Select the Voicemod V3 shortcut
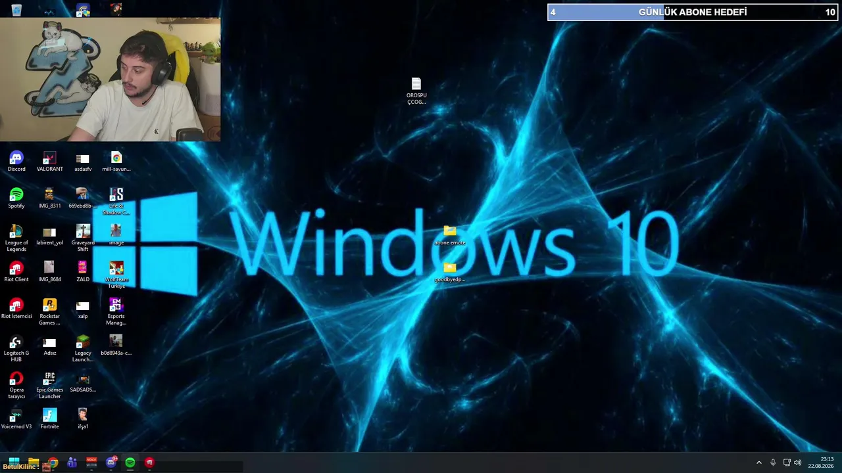The height and width of the screenshot is (473, 842). coord(16,419)
